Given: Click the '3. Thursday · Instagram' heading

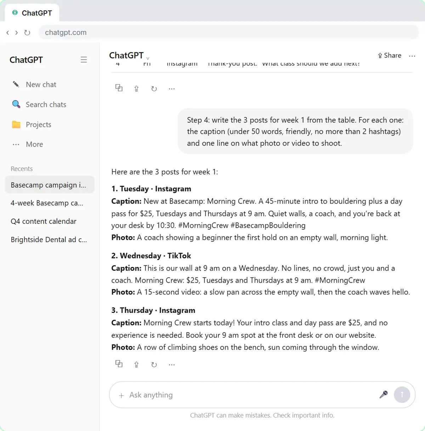Looking at the screenshot, I should point(153,310).
